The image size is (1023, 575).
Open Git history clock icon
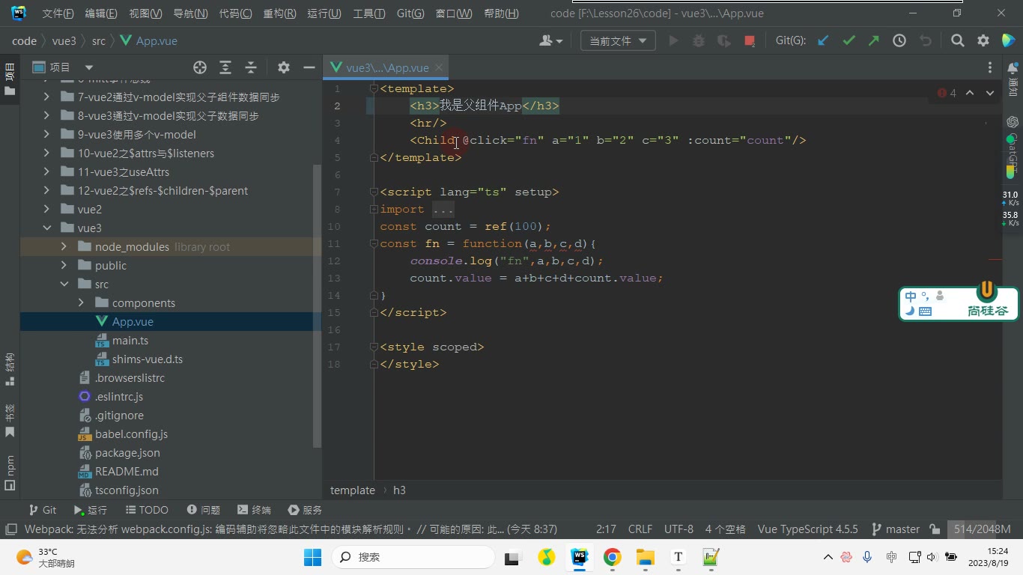[899, 41]
